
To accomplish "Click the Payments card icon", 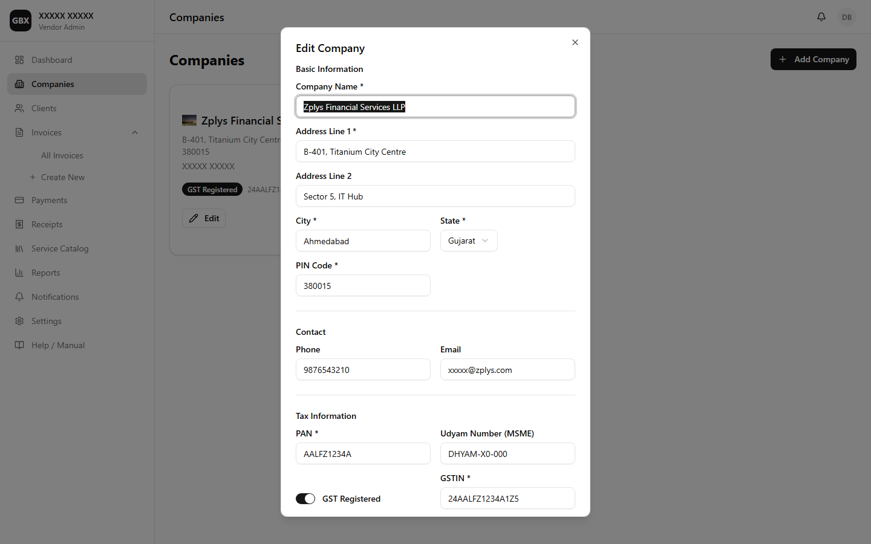I will (19, 200).
